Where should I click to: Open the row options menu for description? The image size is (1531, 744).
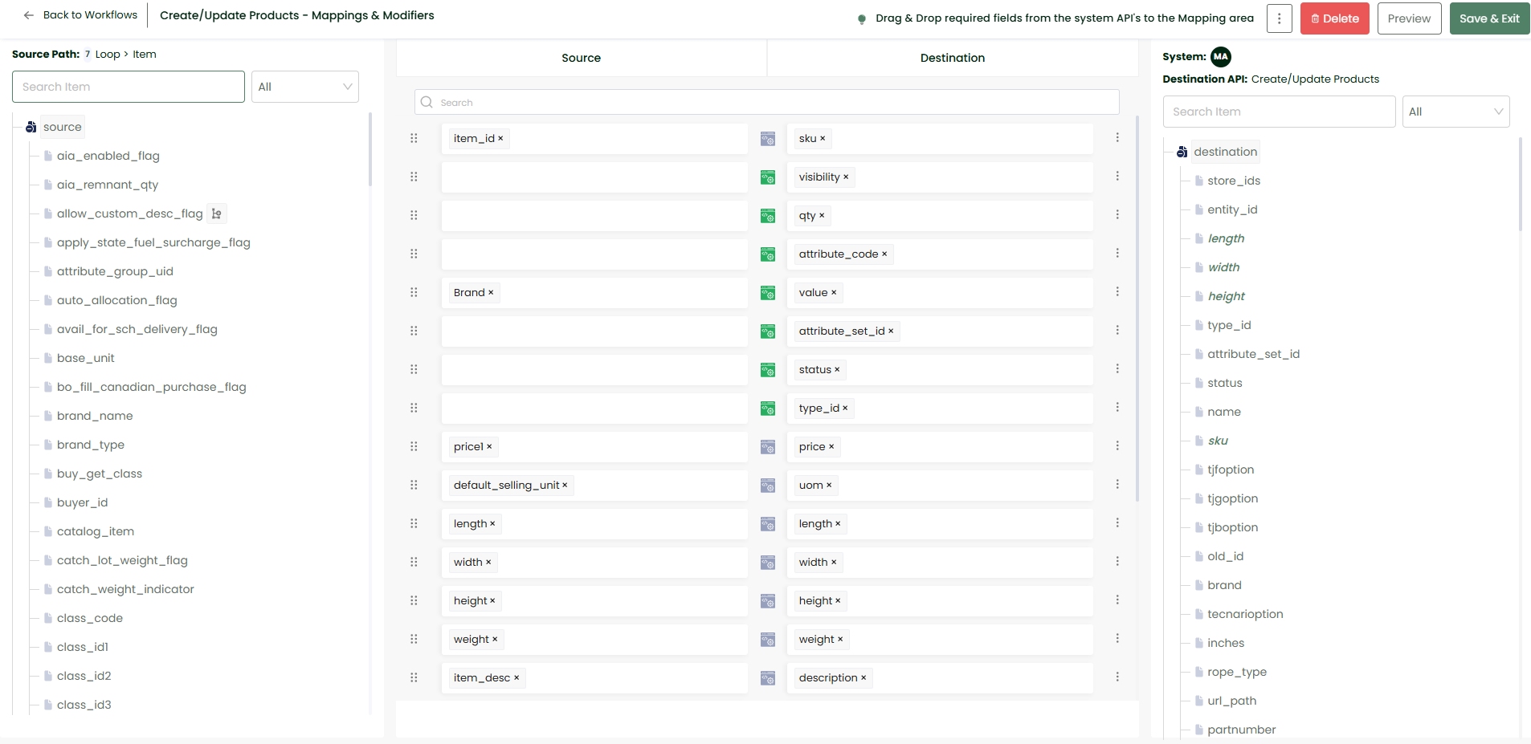pos(1117,677)
